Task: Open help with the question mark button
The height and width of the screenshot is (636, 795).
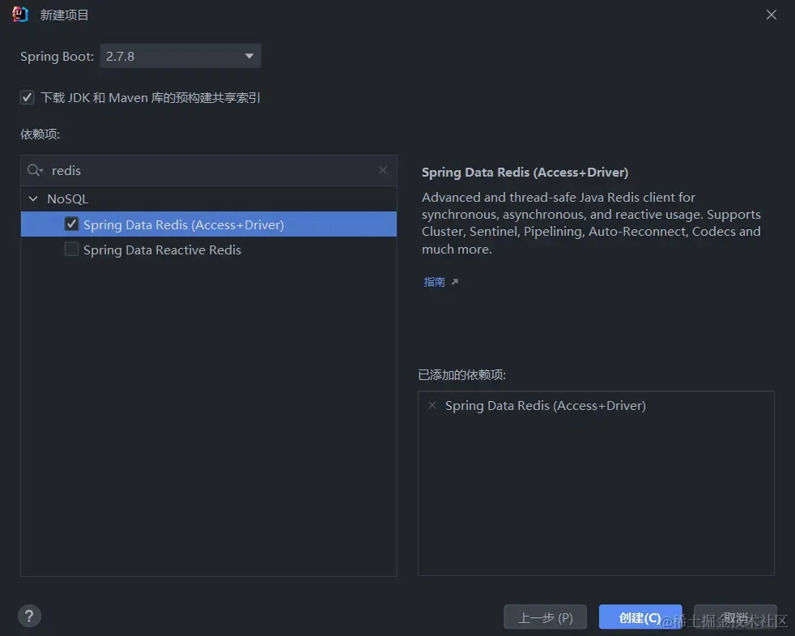Action: click(x=29, y=617)
